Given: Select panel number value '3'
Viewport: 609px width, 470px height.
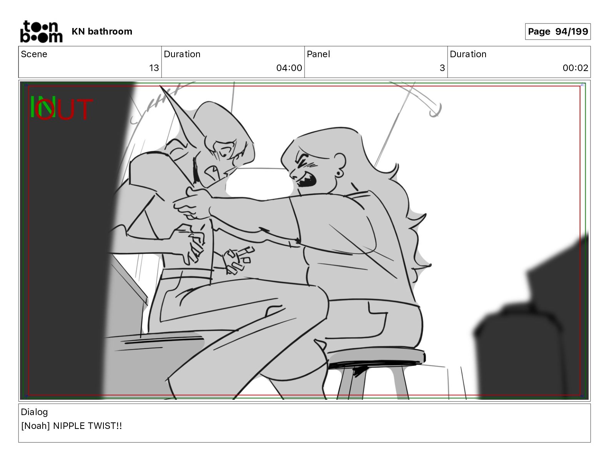Looking at the screenshot, I should click(x=442, y=68).
